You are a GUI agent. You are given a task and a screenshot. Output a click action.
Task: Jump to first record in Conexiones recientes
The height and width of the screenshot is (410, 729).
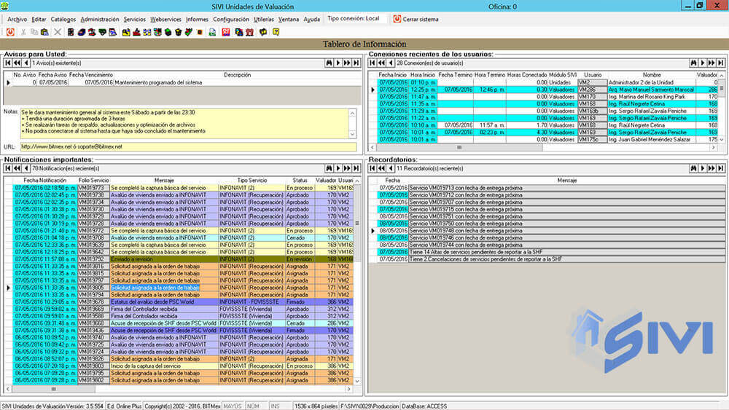pyautogui.click(x=373, y=63)
